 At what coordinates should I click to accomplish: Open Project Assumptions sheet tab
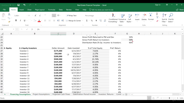tap(41, 94)
